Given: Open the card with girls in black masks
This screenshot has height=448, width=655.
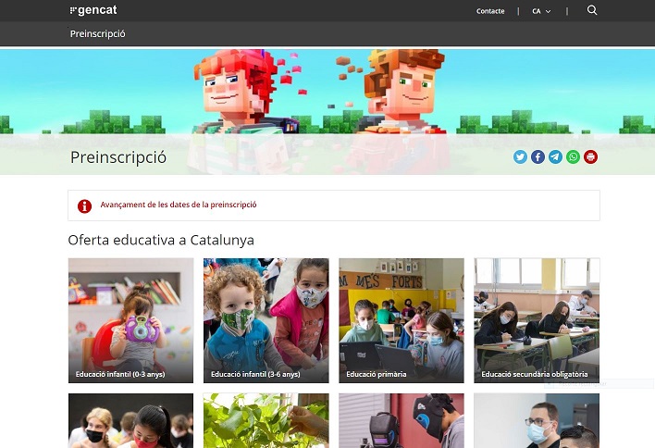Looking at the screenshot, I should coord(130,420).
